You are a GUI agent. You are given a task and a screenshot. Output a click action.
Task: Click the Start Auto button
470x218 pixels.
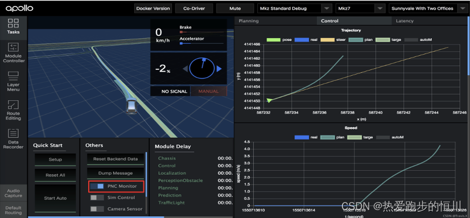[x=55, y=198]
